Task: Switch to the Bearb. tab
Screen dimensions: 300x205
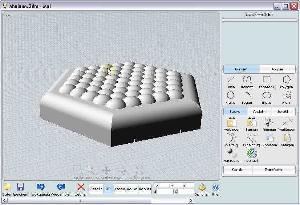Action: pyautogui.click(x=235, y=112)
